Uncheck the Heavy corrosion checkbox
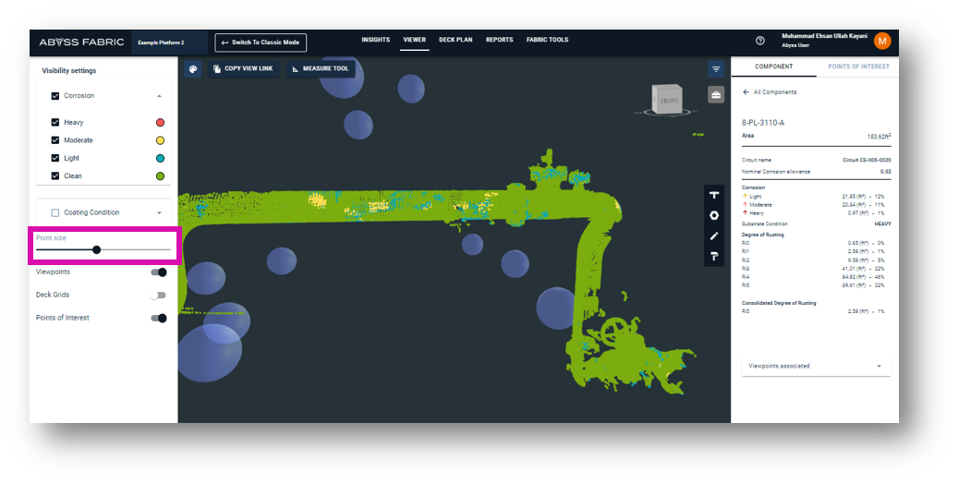The height and width of the screenshot is (483, 959). [55, 123]
